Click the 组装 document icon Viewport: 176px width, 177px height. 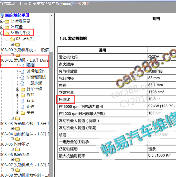pyautogui.click(x=22, y=107)
